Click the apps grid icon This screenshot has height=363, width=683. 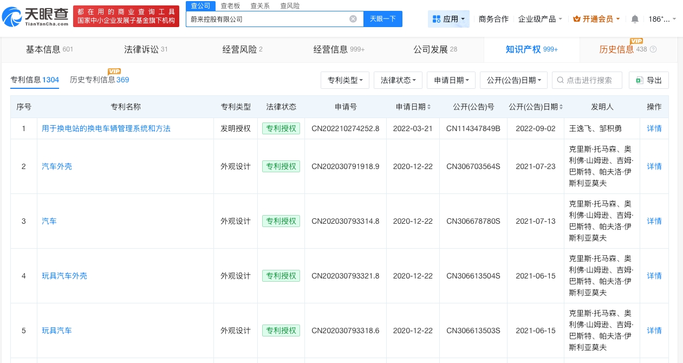coord(437,19)
